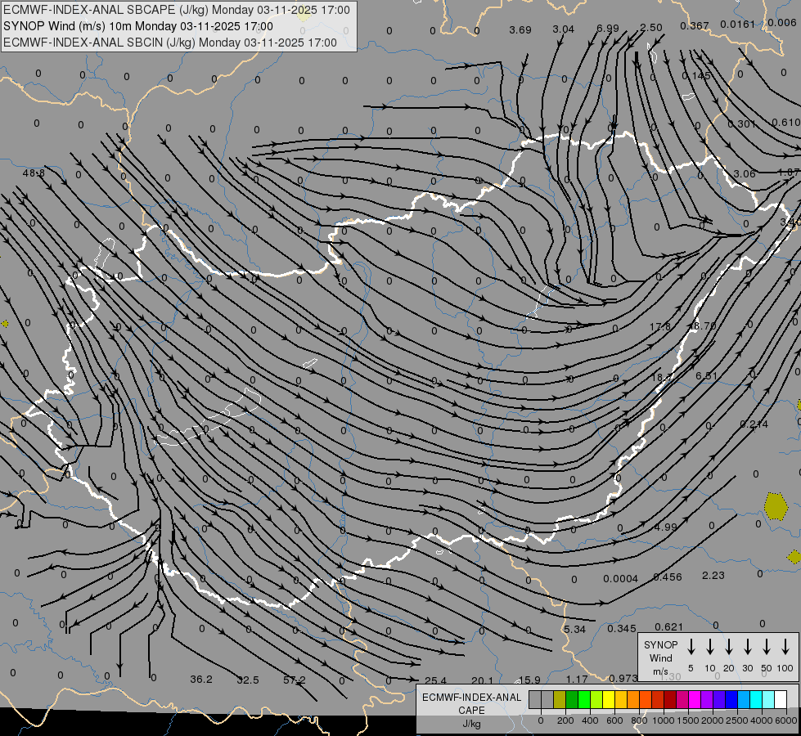The width and height of the screenshot is (801, 736).
Task: Click the 'SYNOP Wind m/s' legend label
Action: point(660,658)
